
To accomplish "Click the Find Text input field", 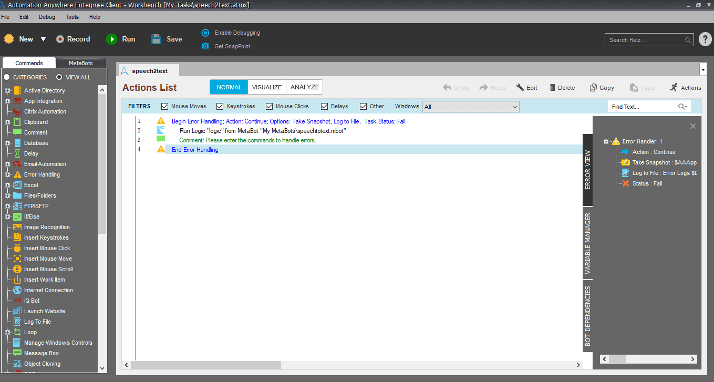I will pyautogui.click(x=644, y=107).
